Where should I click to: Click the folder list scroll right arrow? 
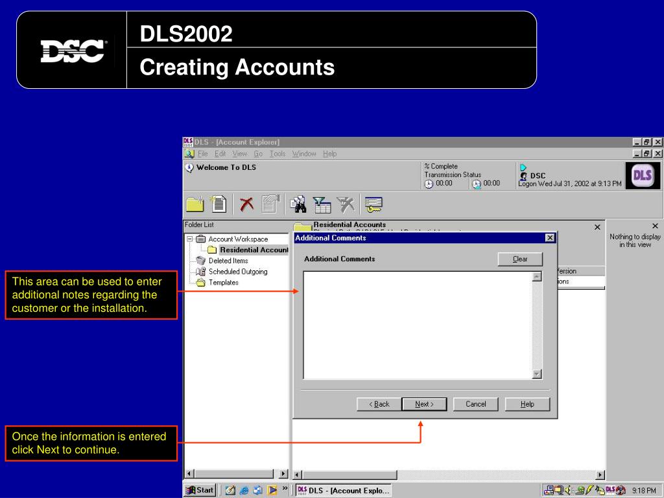pos(283,474)
